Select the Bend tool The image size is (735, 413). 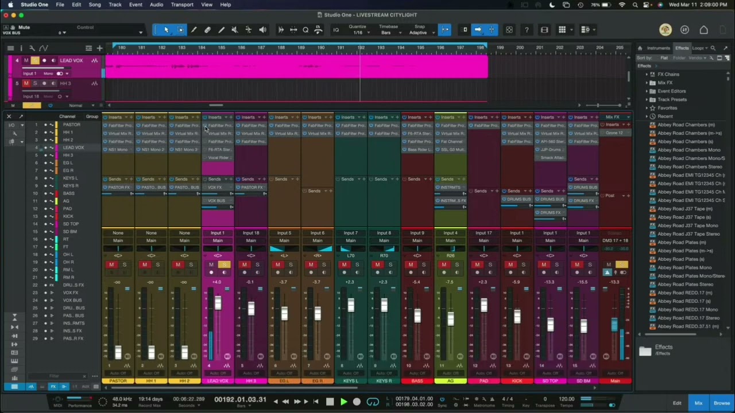click(248, 30)
